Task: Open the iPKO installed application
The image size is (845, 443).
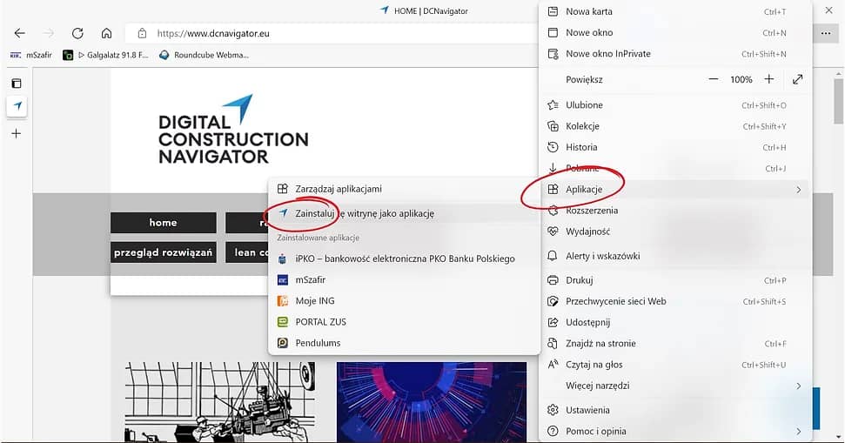Action: [x=403, y=258]
